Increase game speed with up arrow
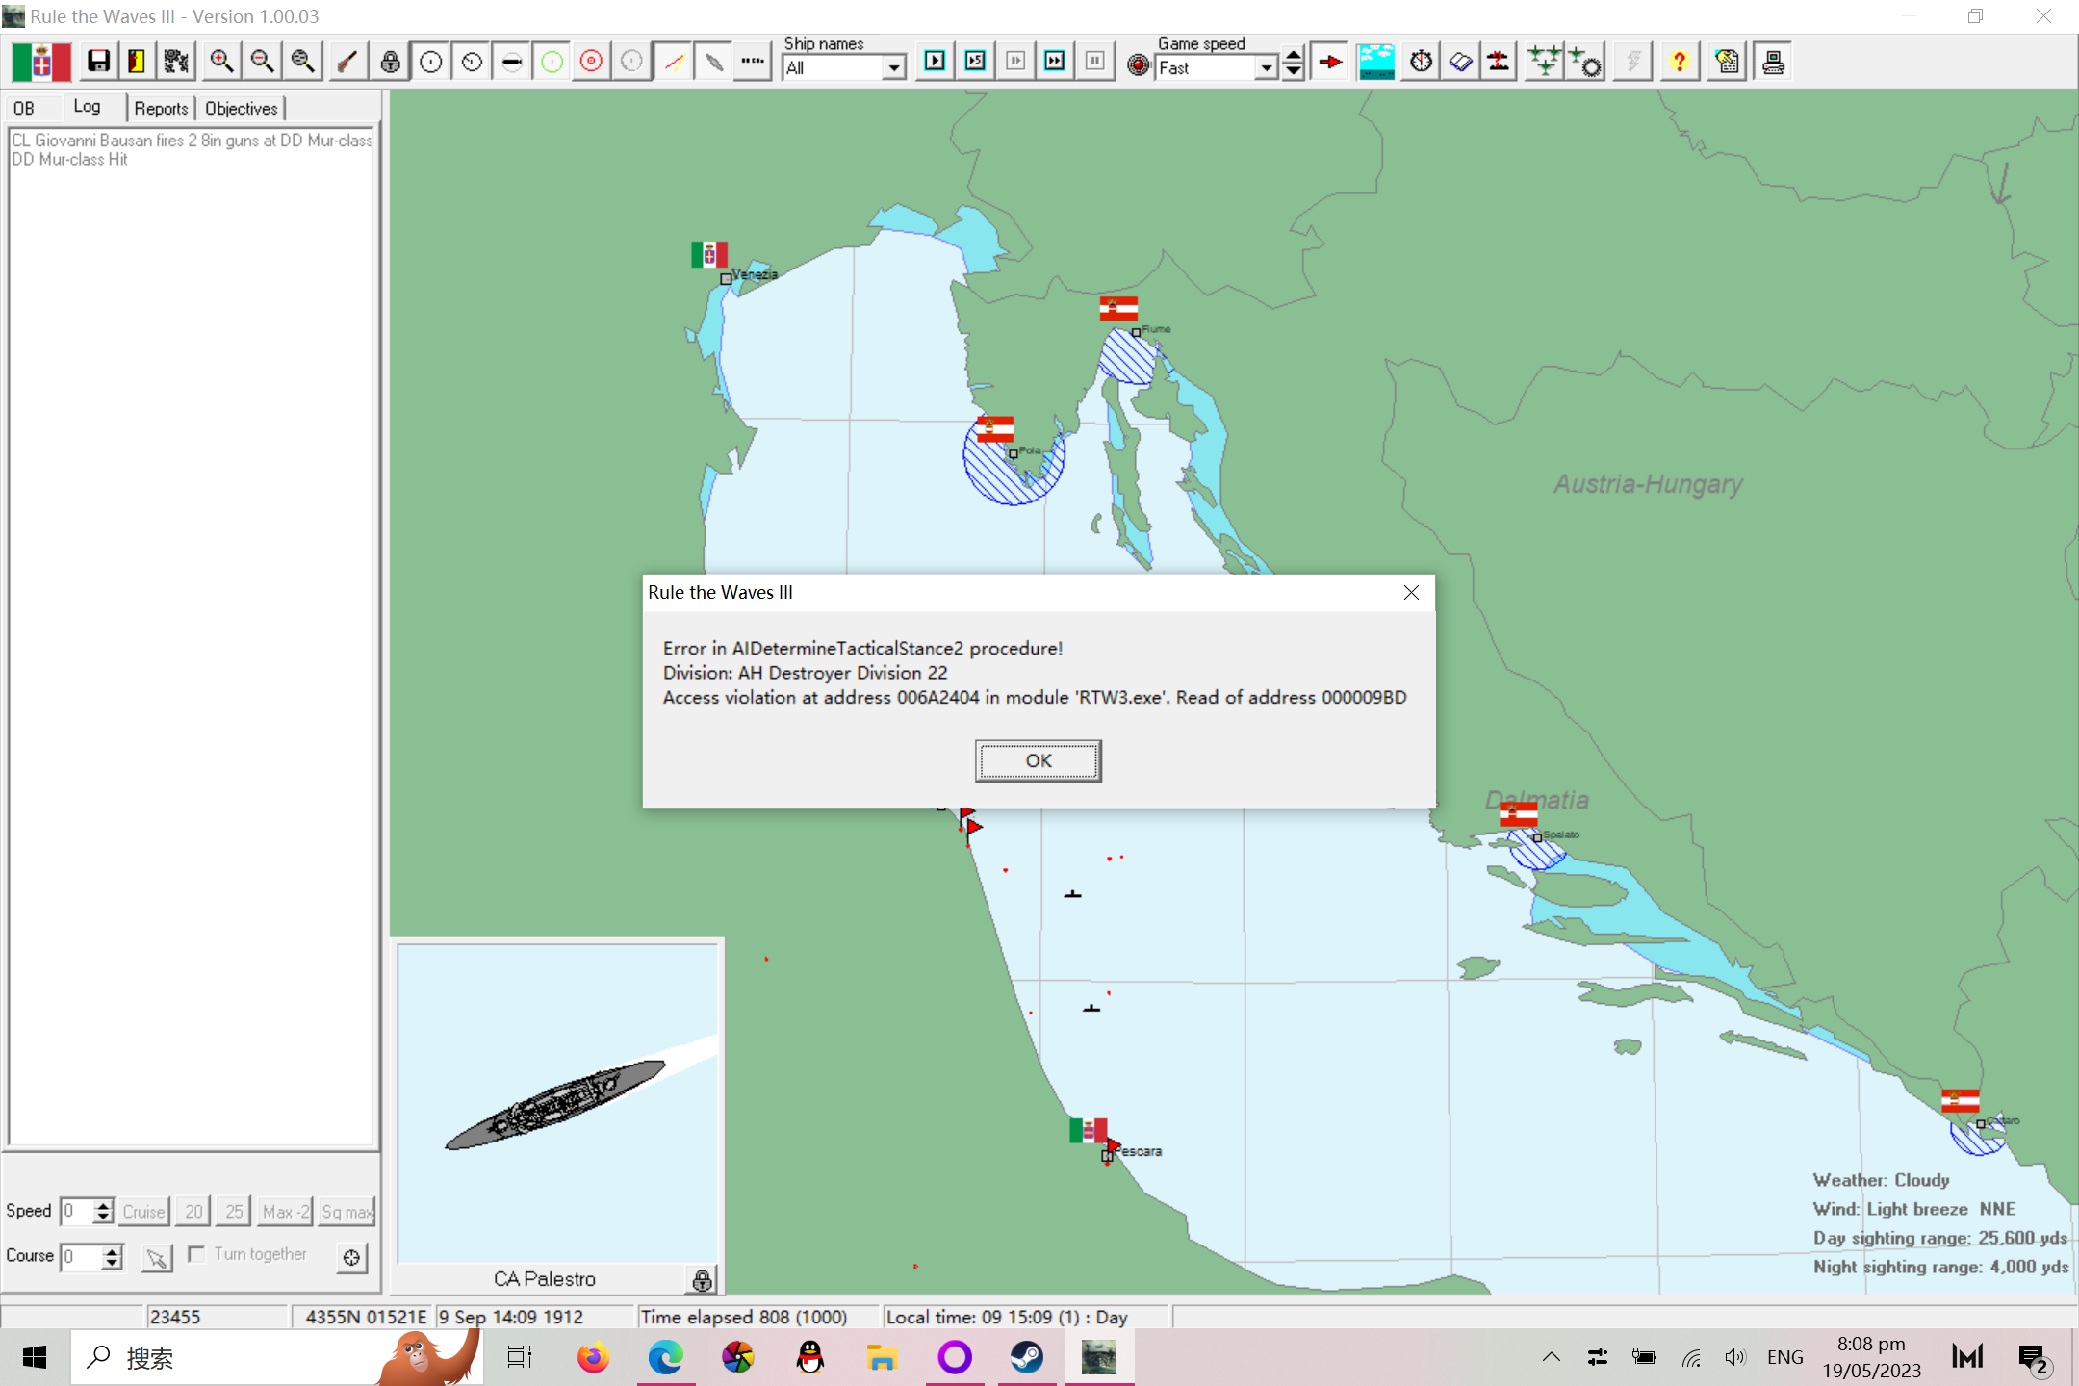The height and width of the screenshot is (1386, 2079). 1294,56
